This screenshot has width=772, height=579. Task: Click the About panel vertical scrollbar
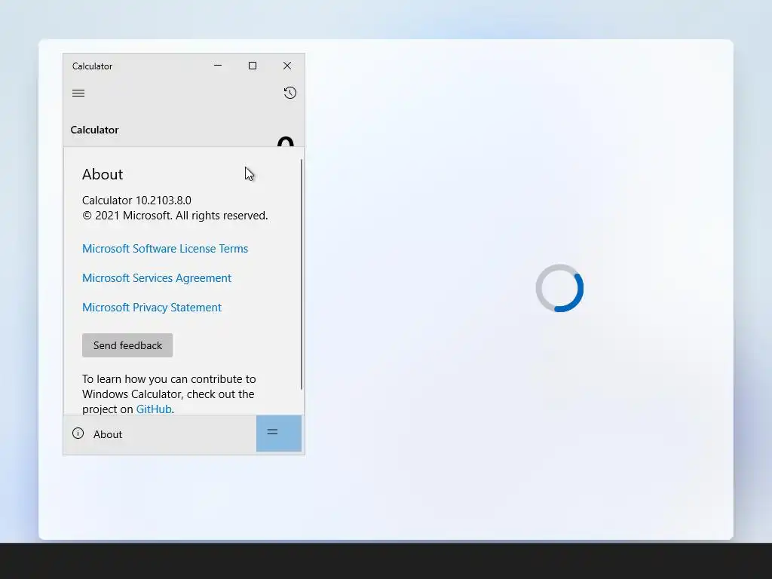302,274
